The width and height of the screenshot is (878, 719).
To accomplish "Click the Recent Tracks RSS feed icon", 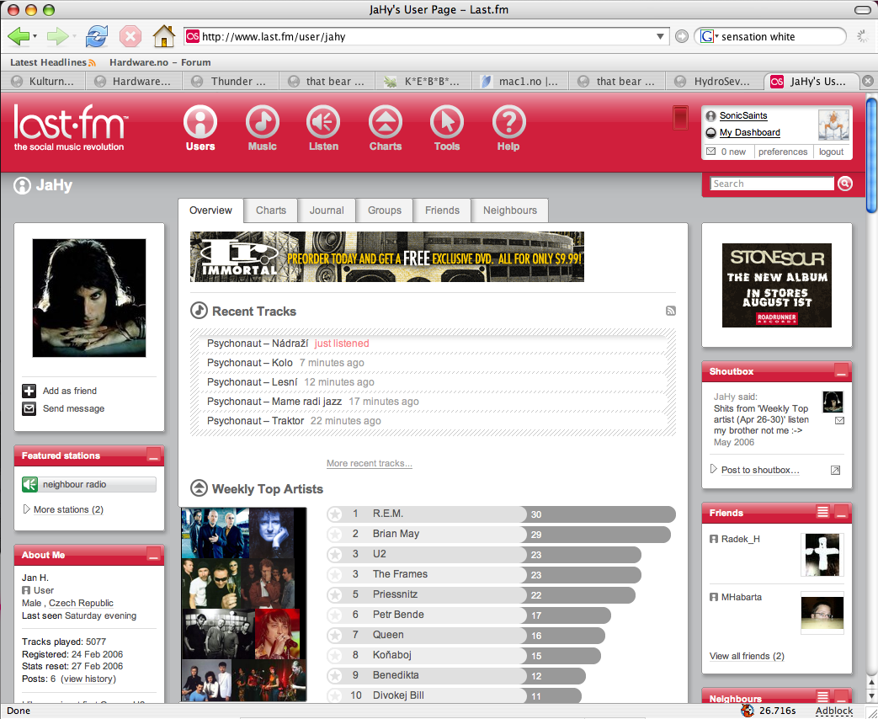I will pos(670,311).
